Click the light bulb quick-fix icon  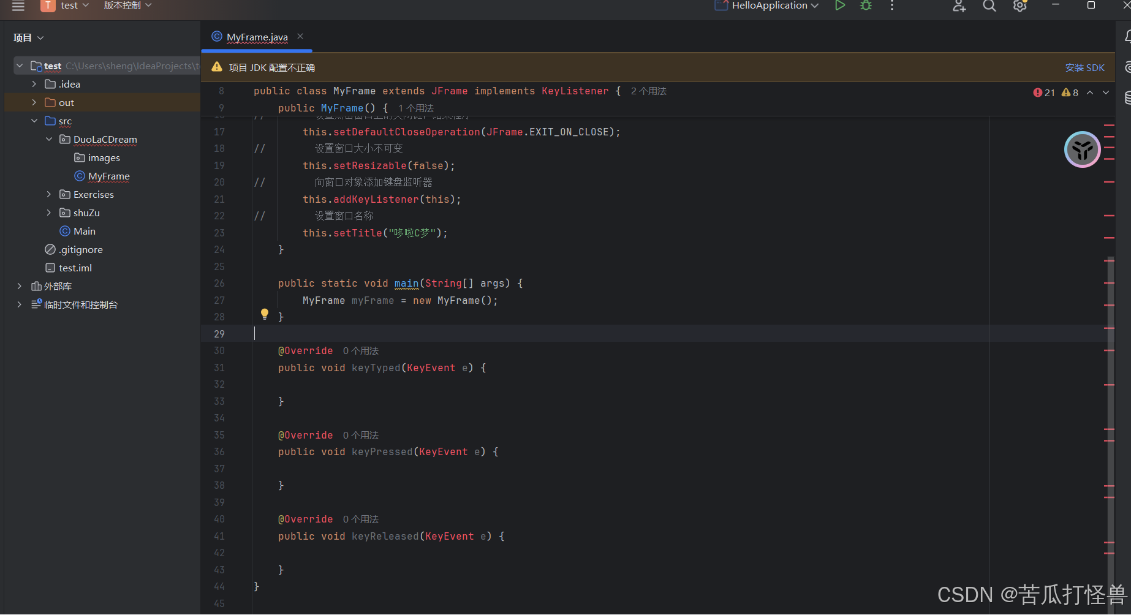point(265,314)
